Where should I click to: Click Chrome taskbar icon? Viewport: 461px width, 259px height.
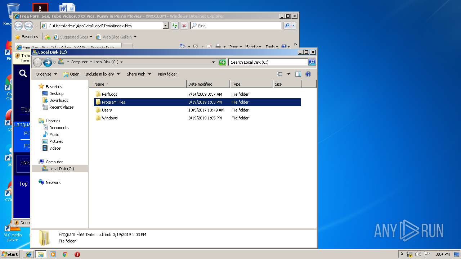click(65, 254)
